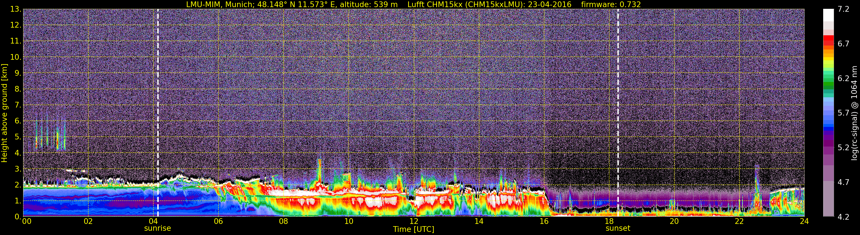
Task: Select the 'sunrise' label below the time axis
Action: (158, 228)
